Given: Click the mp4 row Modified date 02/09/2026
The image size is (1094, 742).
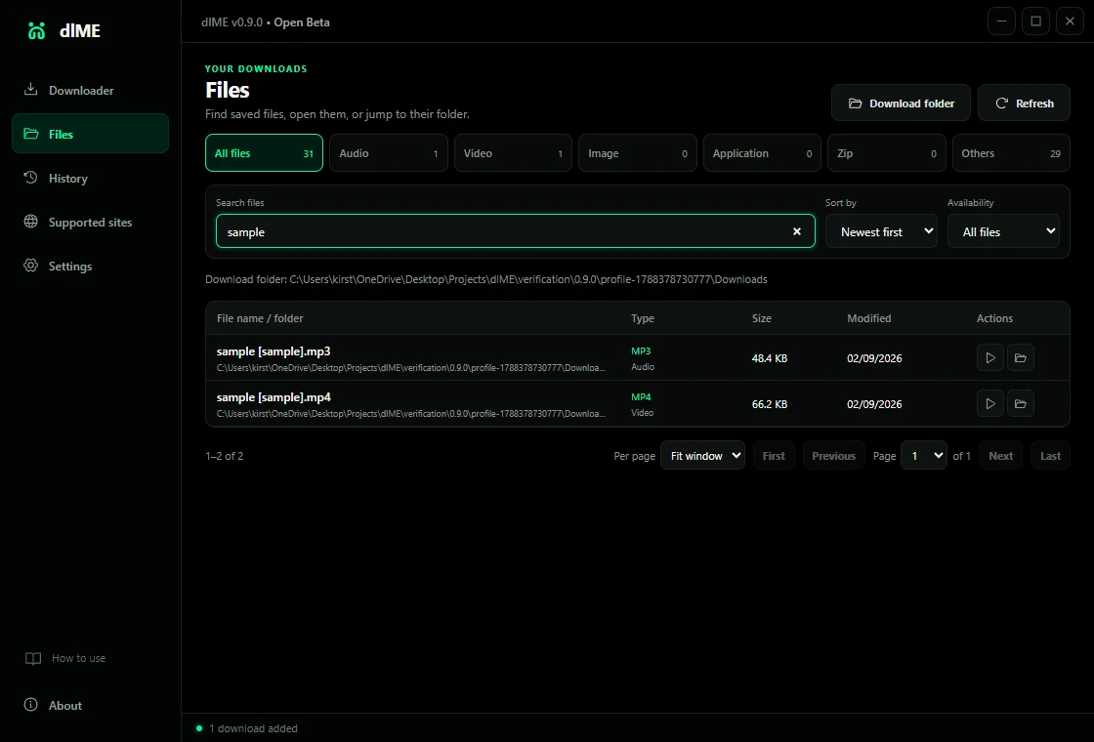Looking at the screenshot, I should 874,404.
